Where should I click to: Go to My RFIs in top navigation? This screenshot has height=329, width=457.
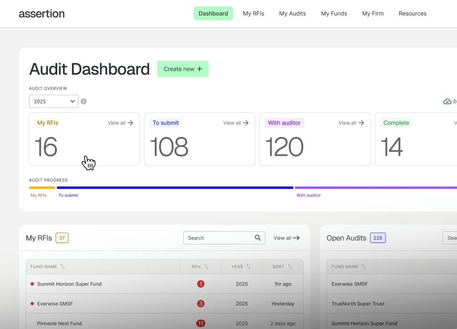click(254, 13)
